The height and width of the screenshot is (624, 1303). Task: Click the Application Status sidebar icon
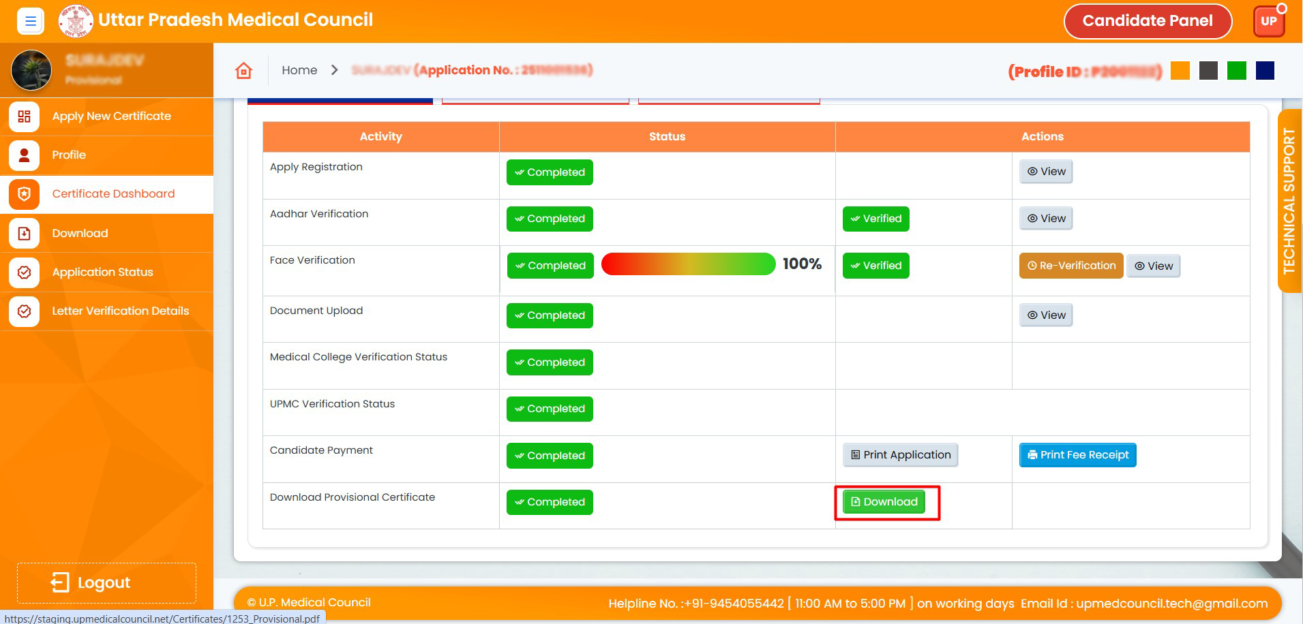pyautogui.click(x=24, y=272)
